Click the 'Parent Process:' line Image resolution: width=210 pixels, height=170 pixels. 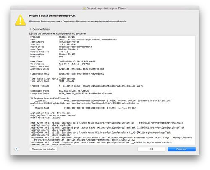coord(49,52)
